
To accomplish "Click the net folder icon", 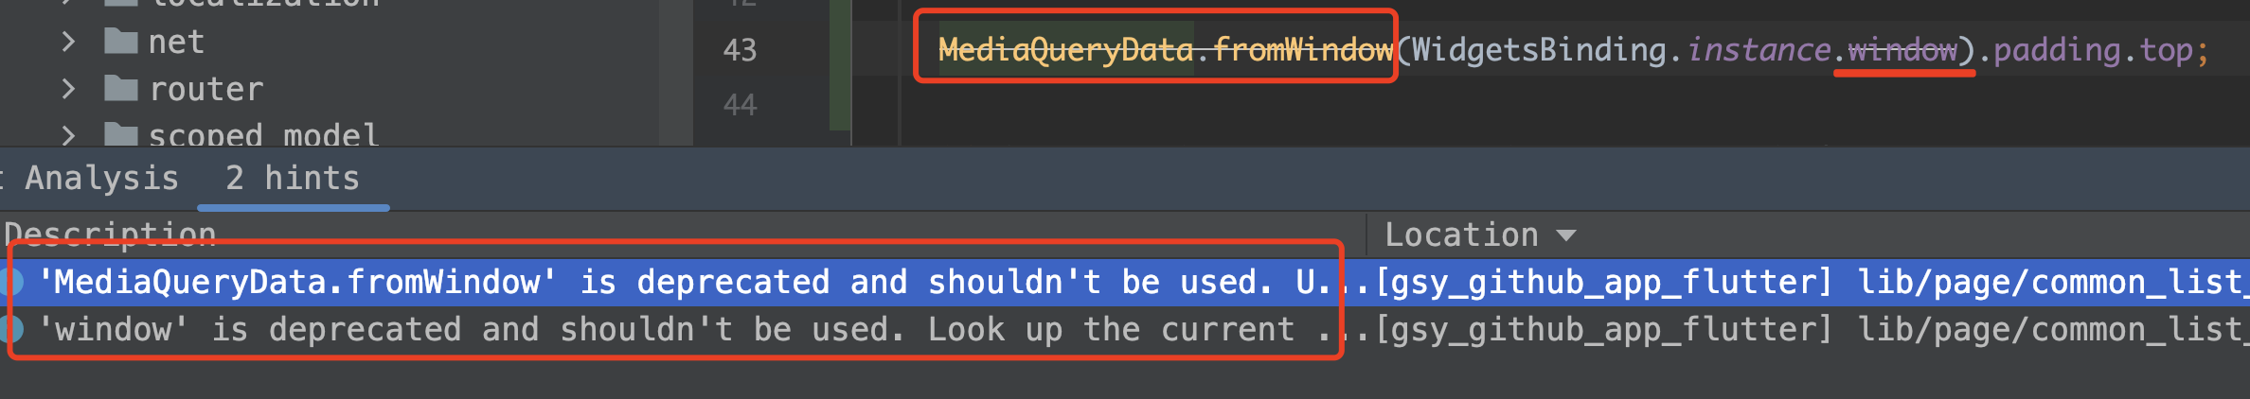I will pos(120,41).
